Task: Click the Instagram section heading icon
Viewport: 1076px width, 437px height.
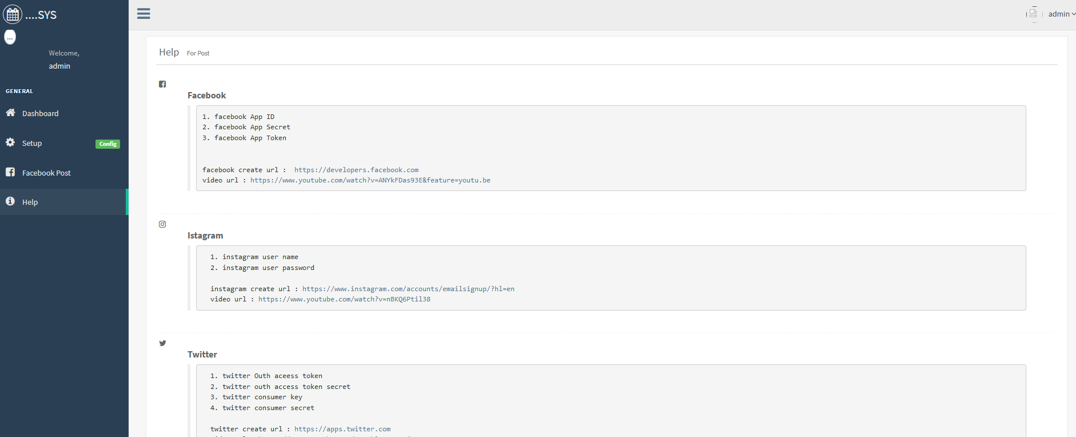Action: 162,224
